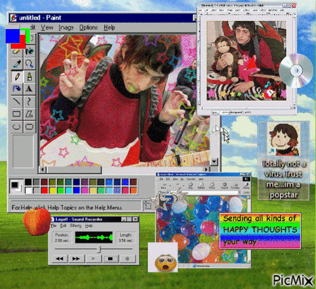This screenshot has width=316, height=289.
Task: Open the Favorites menu in Internet Explorer
Action: coord(191,179)
